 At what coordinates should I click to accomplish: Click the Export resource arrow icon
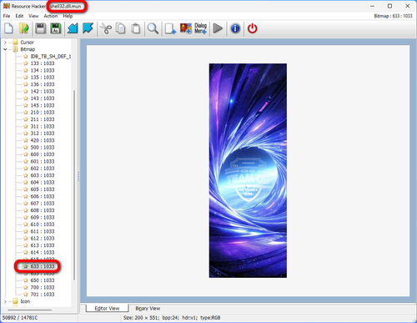click(88, 28)
